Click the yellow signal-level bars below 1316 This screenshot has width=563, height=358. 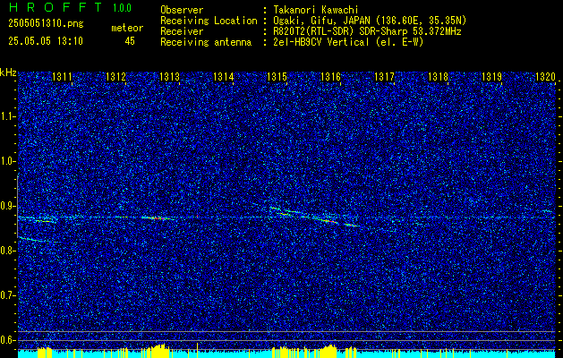pyautogui.click(x=329, y=351)
